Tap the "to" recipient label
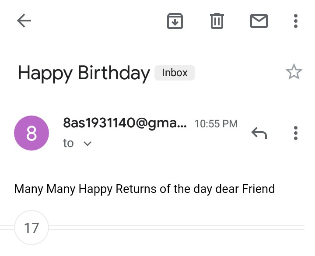 [x=68, y=143]
